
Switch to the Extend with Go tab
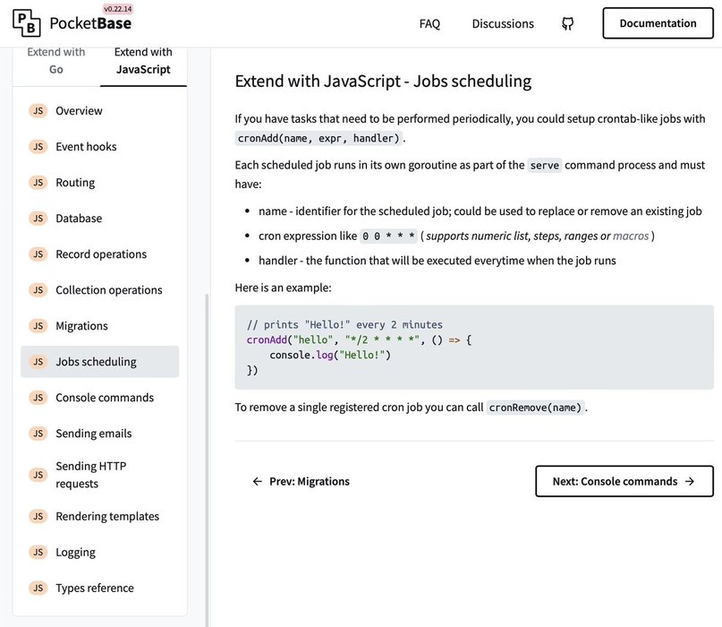tap(56, 61)
